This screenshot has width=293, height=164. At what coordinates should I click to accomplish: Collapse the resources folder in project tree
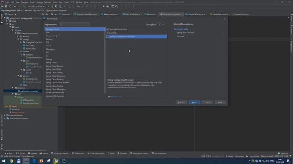point(13,88)
